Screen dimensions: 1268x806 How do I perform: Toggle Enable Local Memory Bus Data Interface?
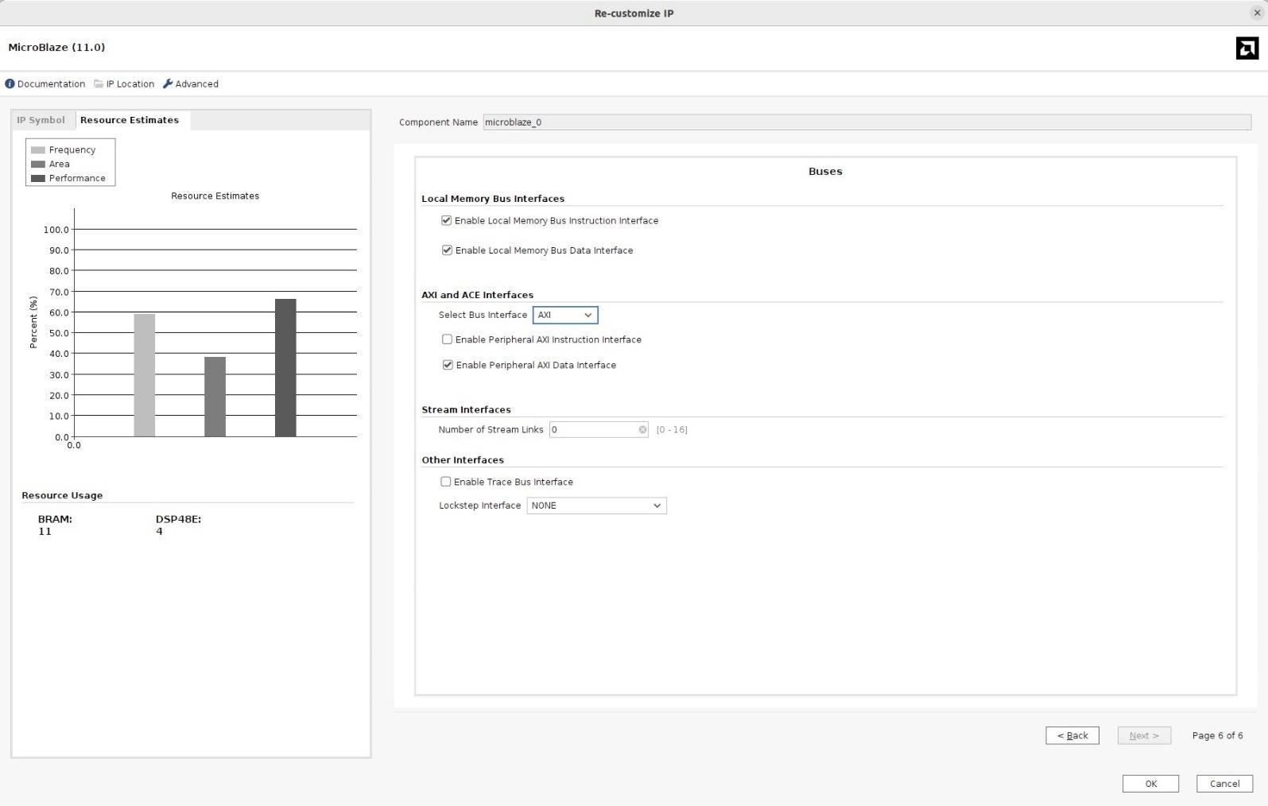pos(447,250)
